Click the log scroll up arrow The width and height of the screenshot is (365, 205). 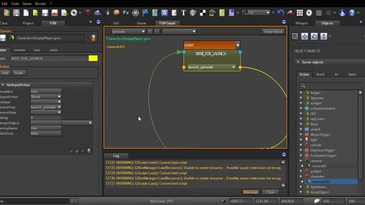[x=283, y=162]
